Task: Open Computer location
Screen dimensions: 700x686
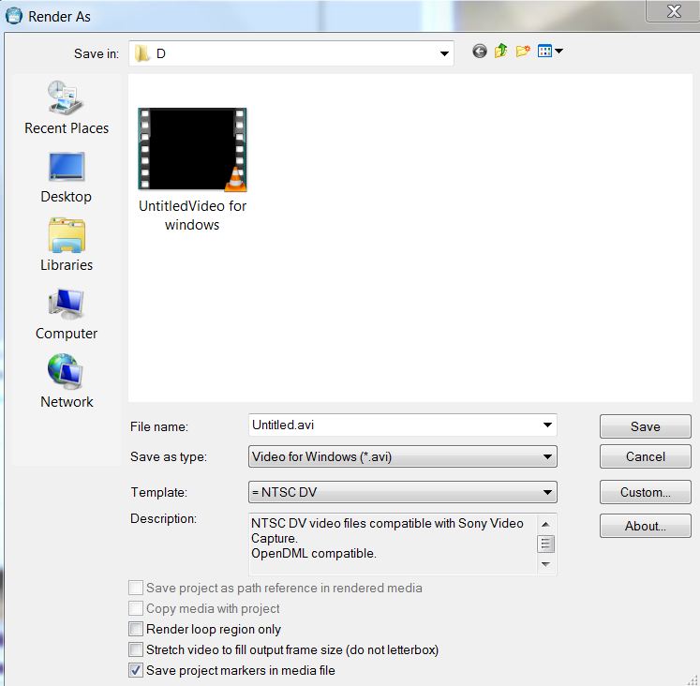Action: point(67,314)
